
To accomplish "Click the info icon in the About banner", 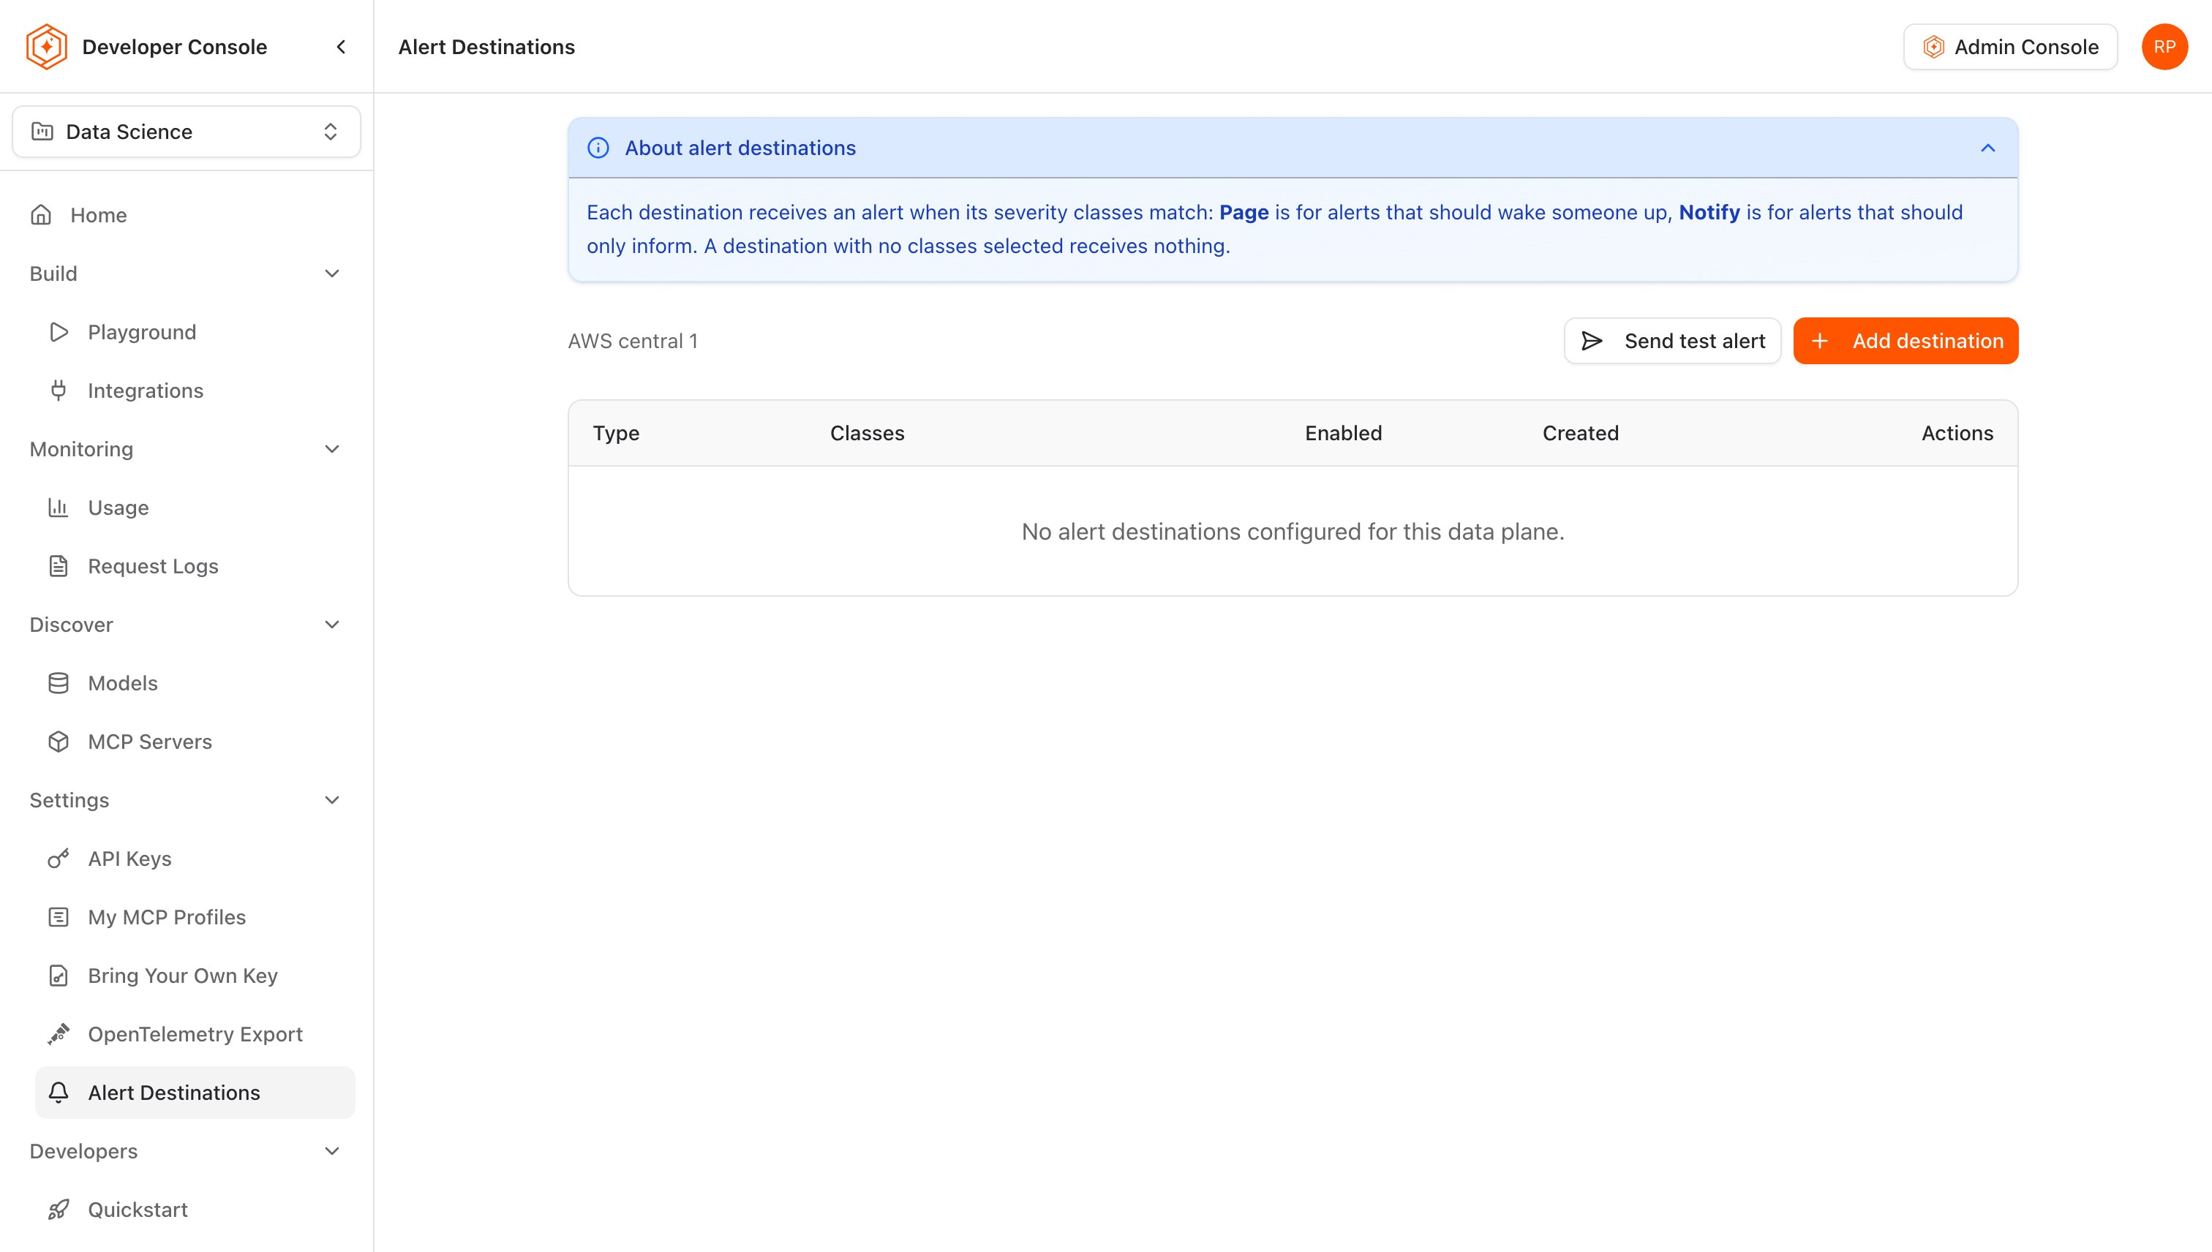I will click(598, 148).
